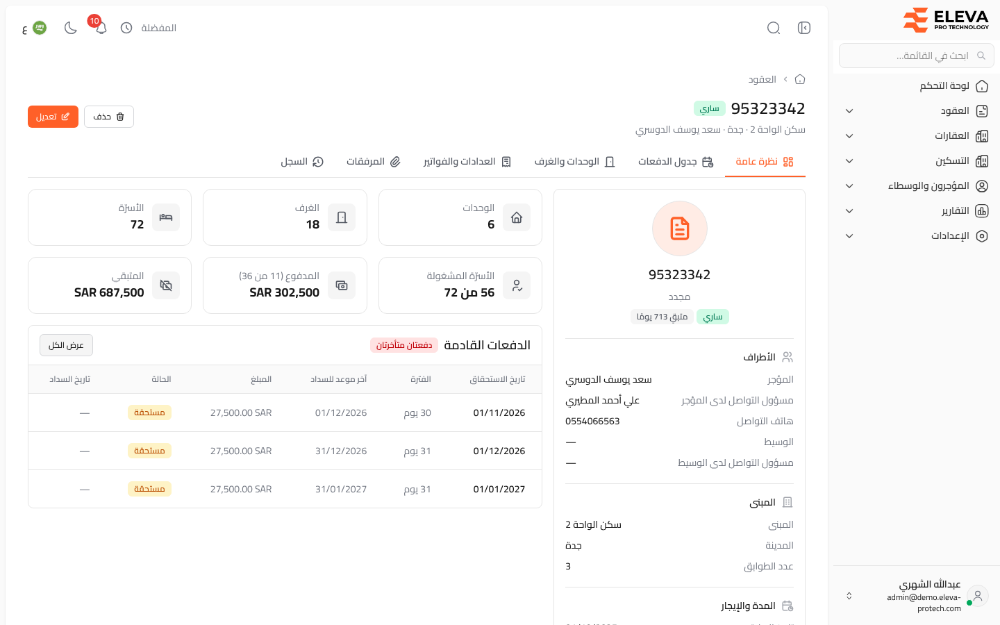Click المتبقي card crossed cash icon
The height and width of the screenshot is (625, 1000).
pyautogui.click(x=166, y=285)
